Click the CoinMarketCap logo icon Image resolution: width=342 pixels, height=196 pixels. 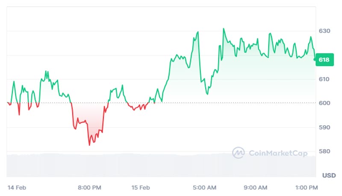click(x=238, y=153)
